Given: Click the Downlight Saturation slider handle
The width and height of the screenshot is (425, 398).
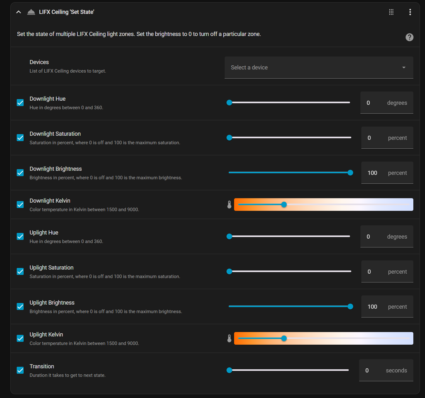Looking at the screenshot, I should coord(229,138).
